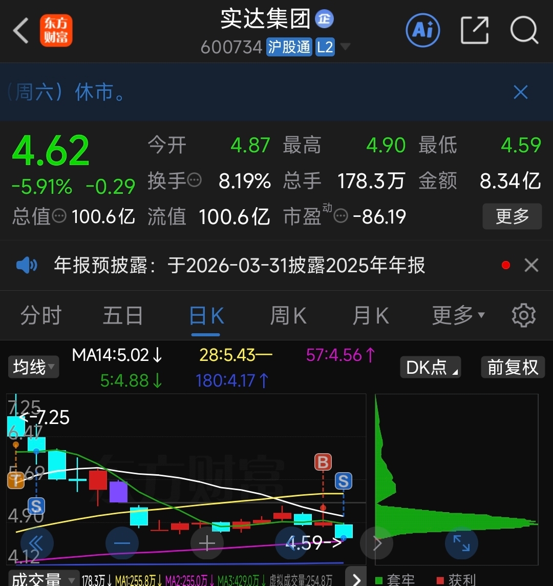
Task: Tap the share export icon
Action: (475, 30)
